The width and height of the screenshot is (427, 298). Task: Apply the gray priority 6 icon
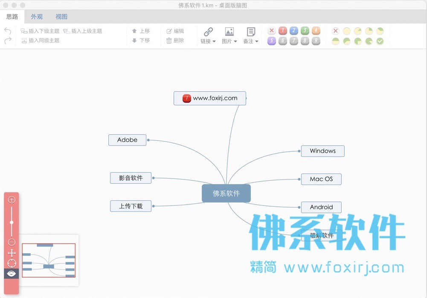click(x=283, y=41)
